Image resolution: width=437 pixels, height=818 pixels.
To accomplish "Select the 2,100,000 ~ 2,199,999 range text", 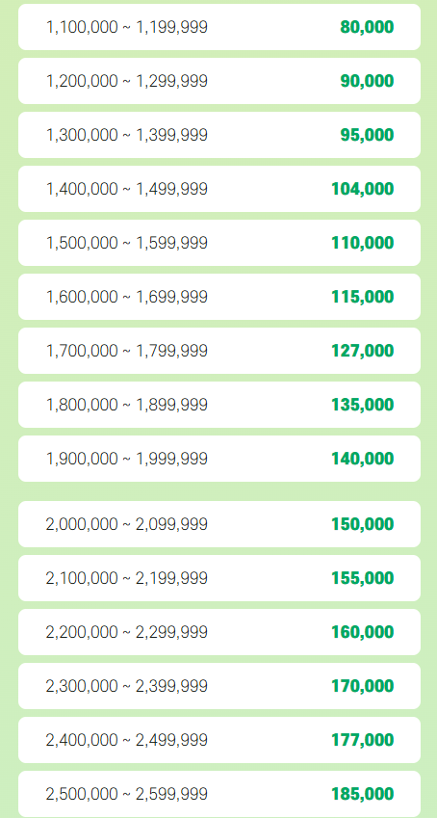I will tap(127, 578).
